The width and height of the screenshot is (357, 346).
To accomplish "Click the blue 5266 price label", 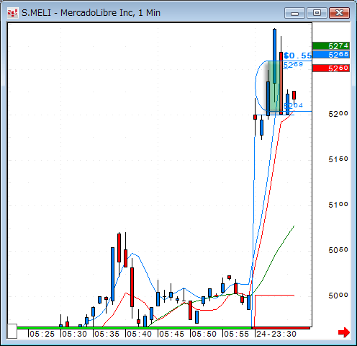I will click(x=331, y=55).
